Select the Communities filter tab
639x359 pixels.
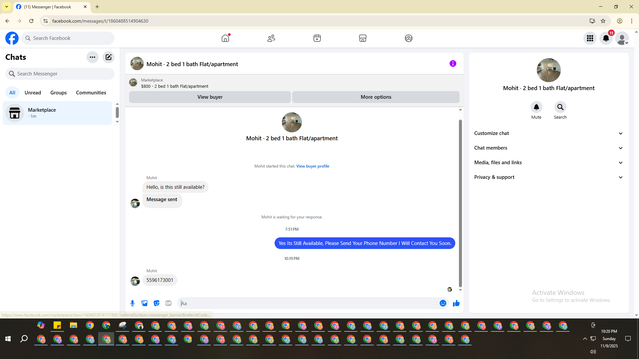(x=91, y=93)
